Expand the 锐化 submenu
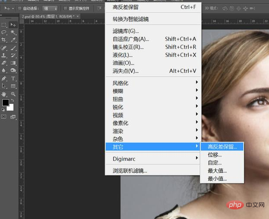 pos(152,107)
